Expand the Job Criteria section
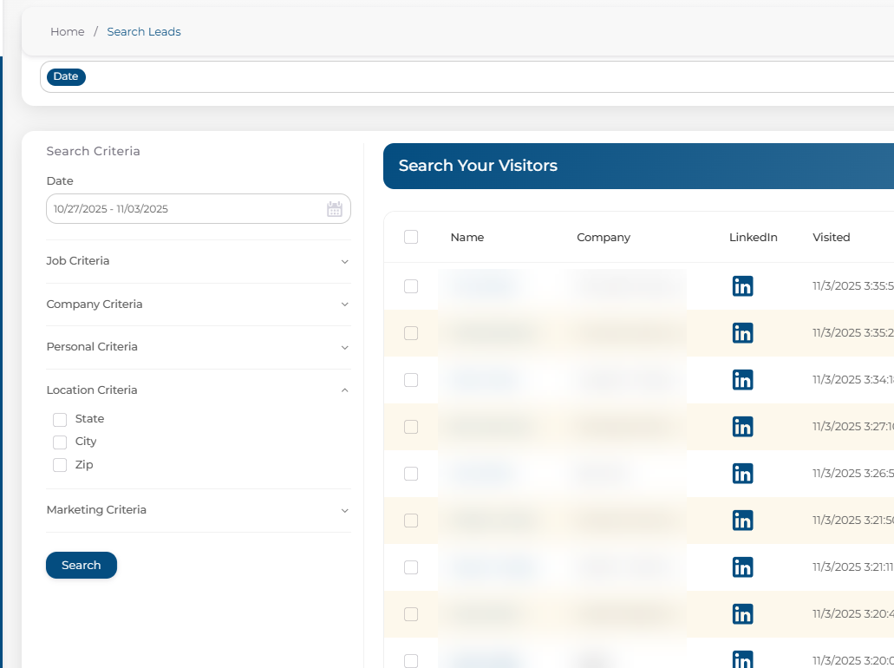Screen dimensions: 894x668 [198, 261]
